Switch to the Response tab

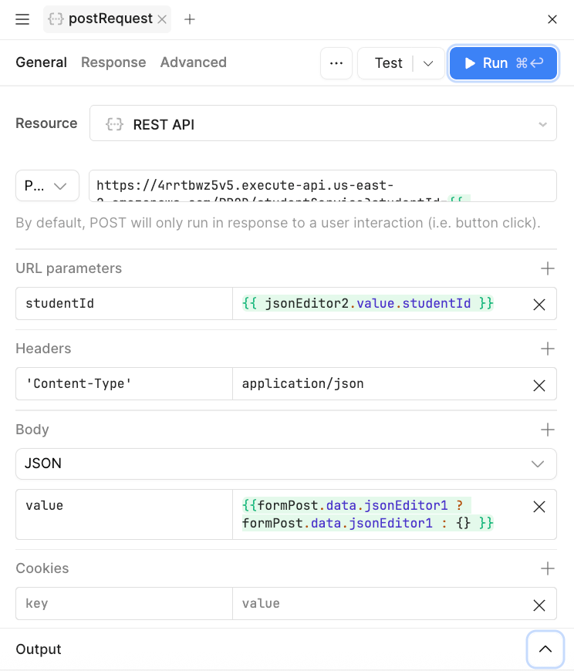[x=113, y=62]
